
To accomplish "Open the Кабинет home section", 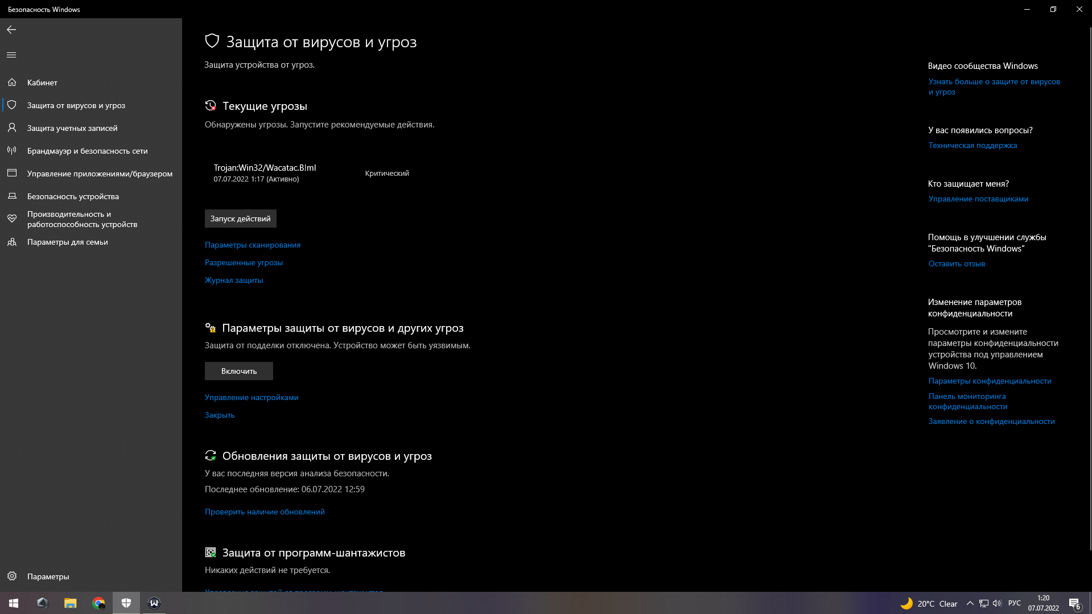I will coord(42,83).
